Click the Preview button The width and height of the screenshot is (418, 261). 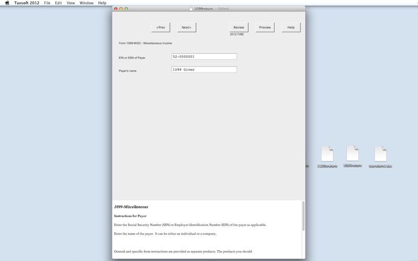coord(265,28)
